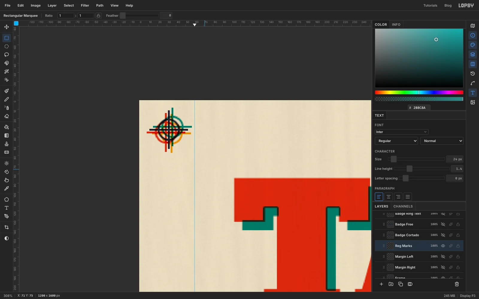
Task: Switch to the Info tab
Action: point(396,25)
